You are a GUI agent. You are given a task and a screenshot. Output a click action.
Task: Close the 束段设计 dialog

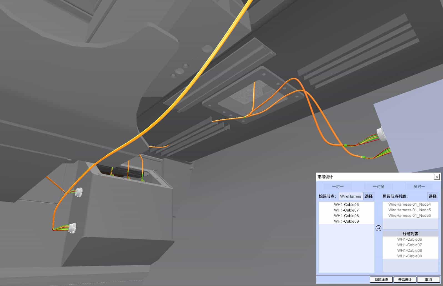coord(437,177)
